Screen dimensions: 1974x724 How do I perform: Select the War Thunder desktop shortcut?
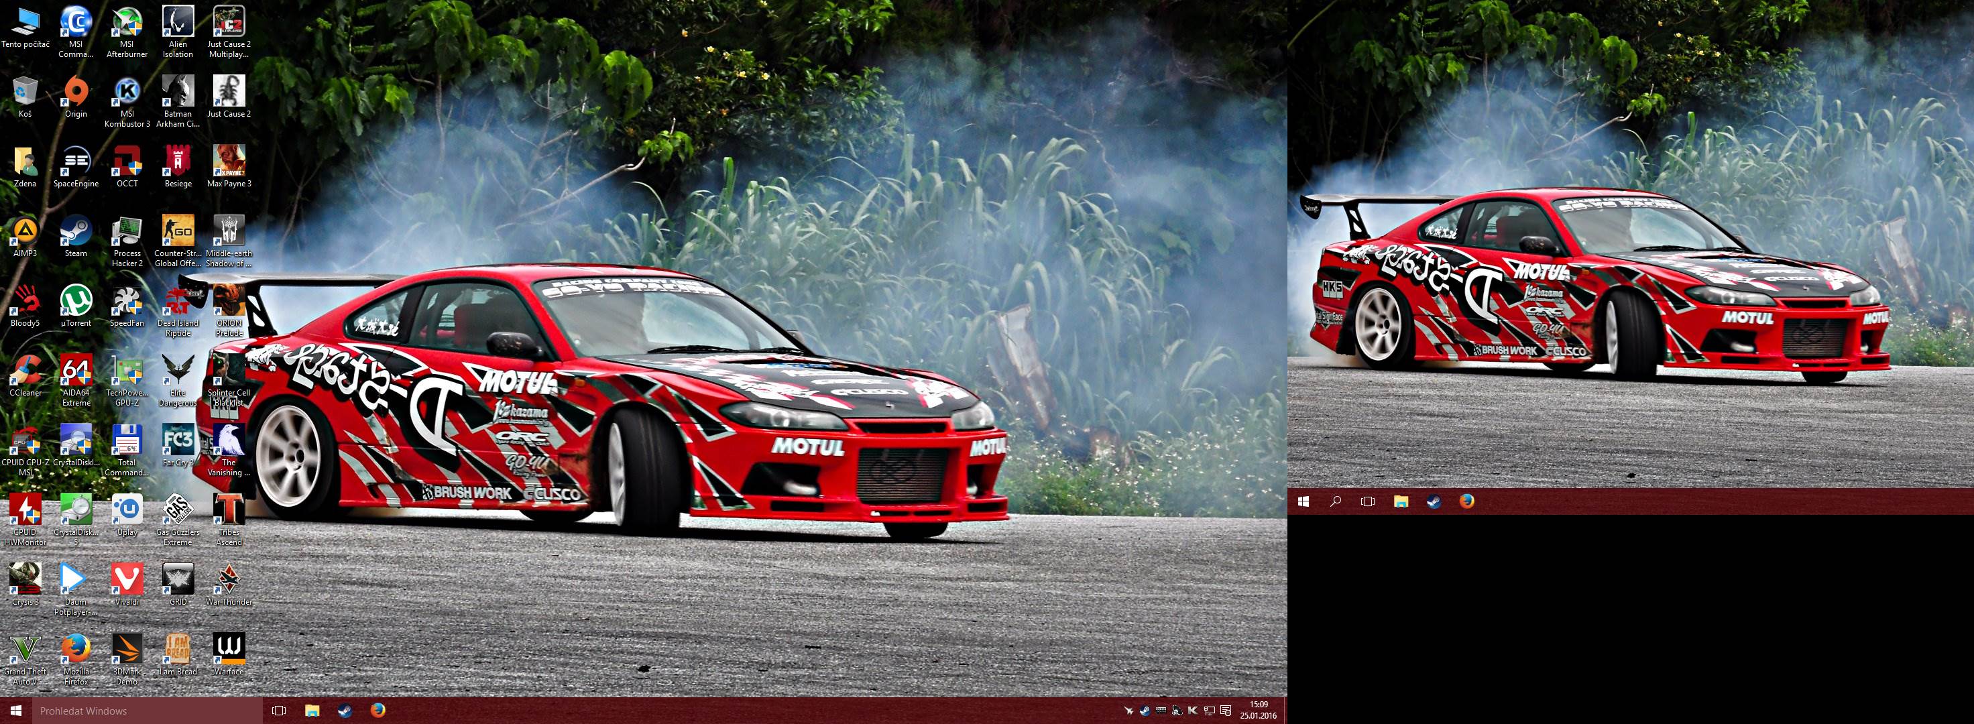(x=229, y=586)
